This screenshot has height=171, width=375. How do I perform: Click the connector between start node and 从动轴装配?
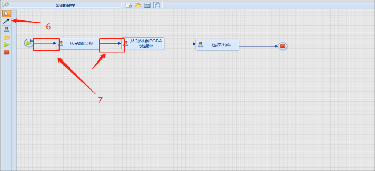point(45,43)
